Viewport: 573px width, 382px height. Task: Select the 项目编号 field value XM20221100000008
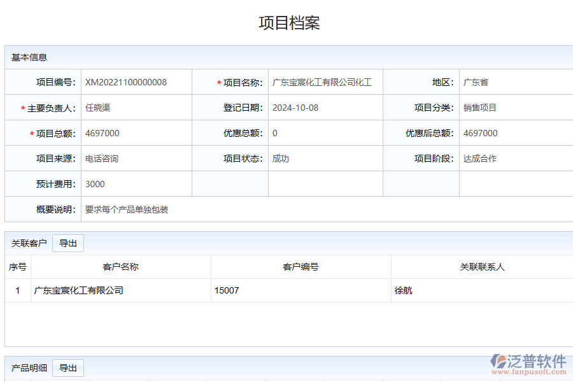(126, 82)
